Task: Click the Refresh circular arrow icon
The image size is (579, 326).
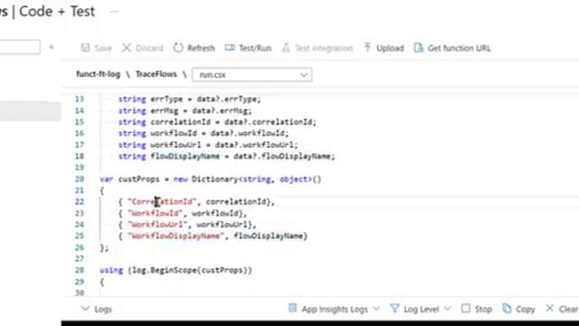Action: [178, 48]
